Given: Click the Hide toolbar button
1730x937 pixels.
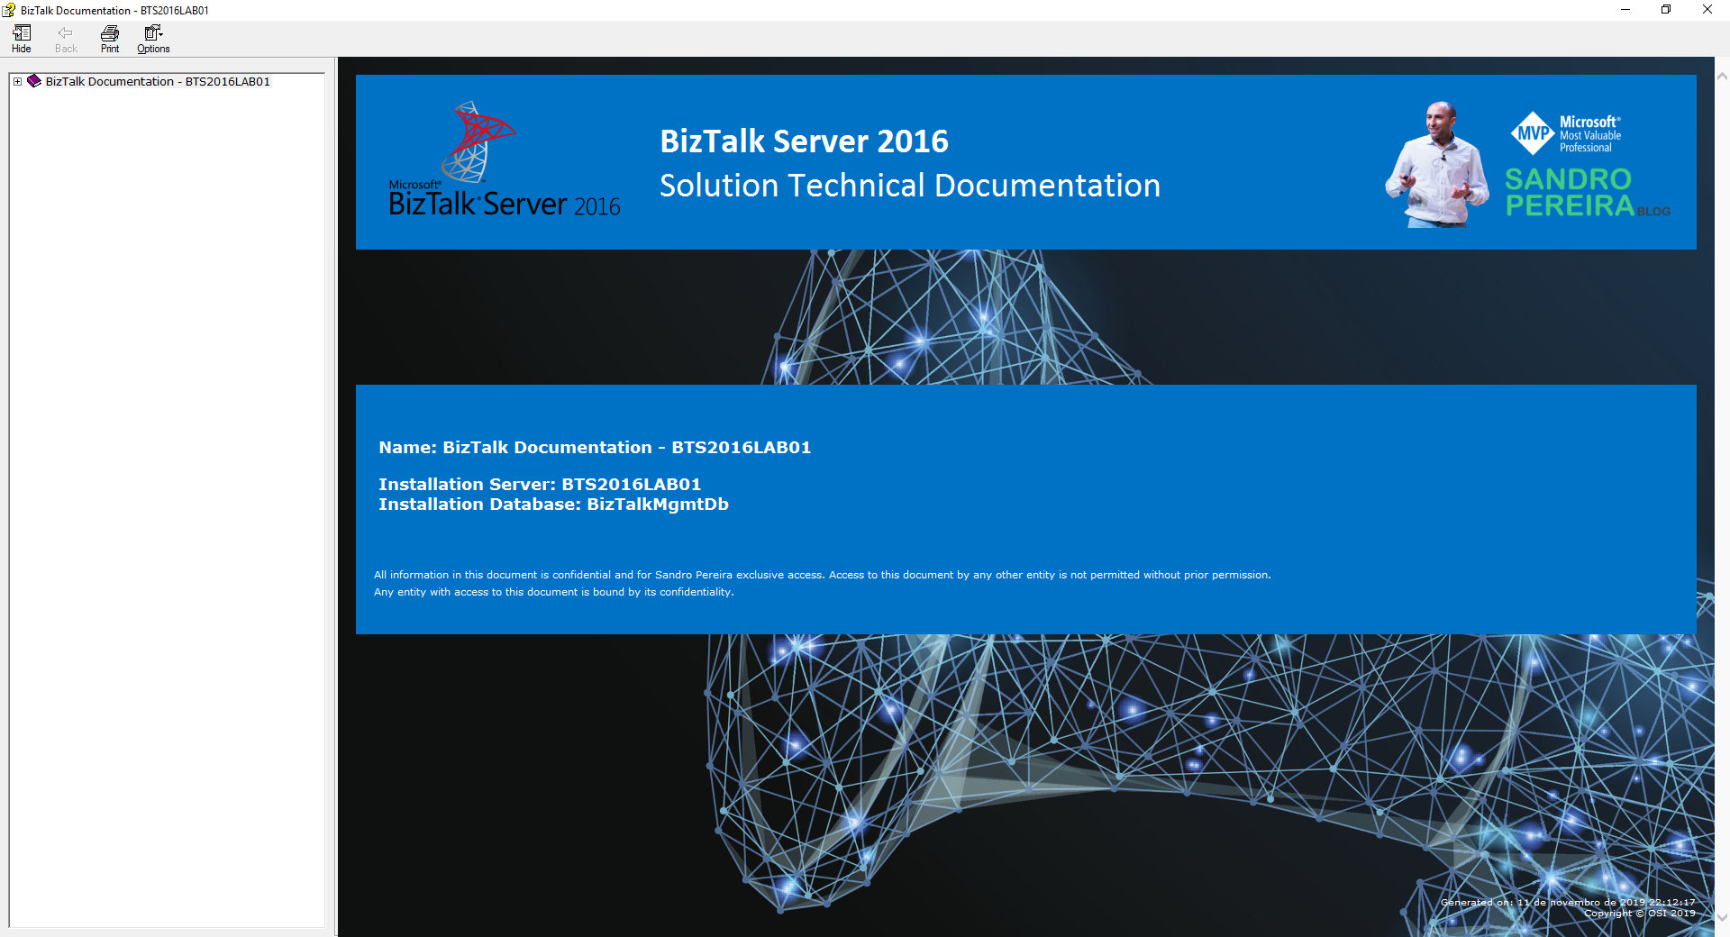Looking at the screenshot, I should click(x=22, y=39).
